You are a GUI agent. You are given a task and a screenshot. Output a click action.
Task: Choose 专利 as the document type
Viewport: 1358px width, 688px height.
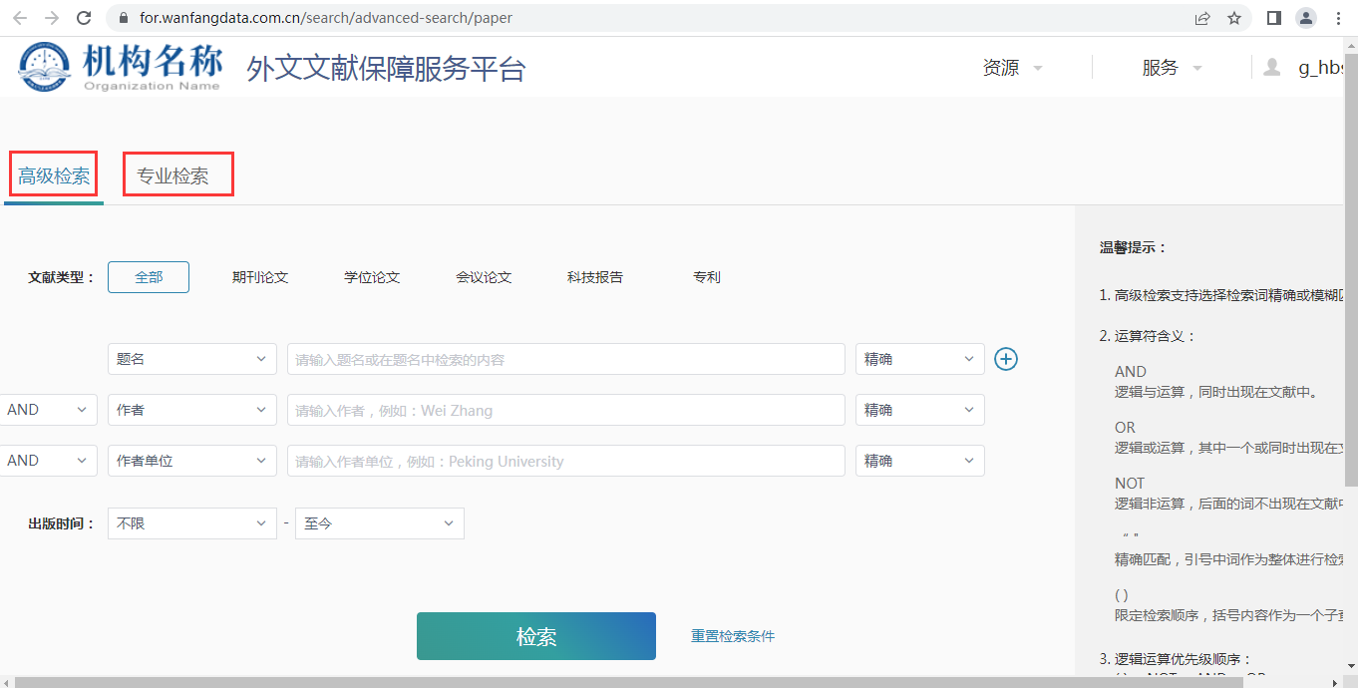click(707, 277)
